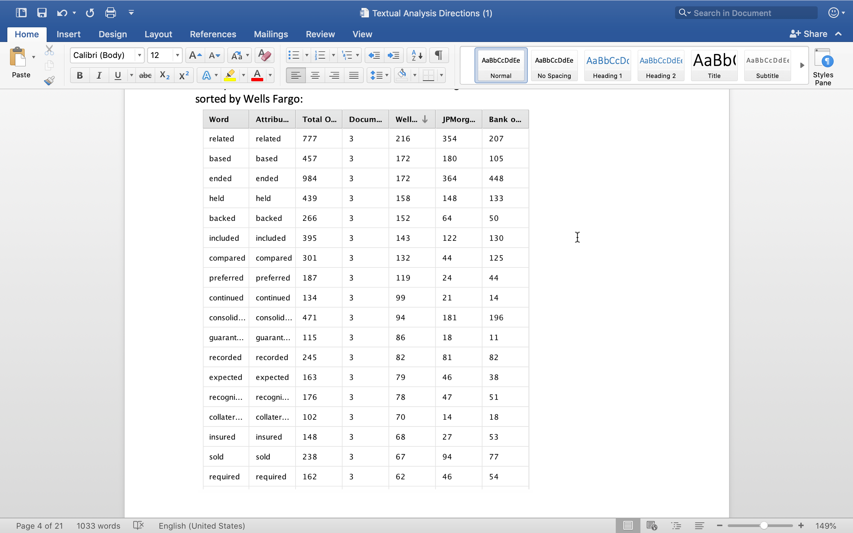Print the document
This screenshot has height=533, width=853.
(110, 13)
